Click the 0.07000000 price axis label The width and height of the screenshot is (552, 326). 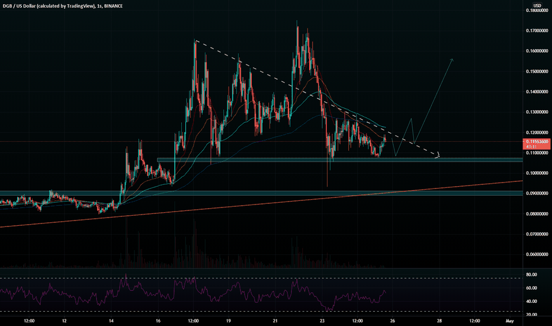(x=537, y=234)
